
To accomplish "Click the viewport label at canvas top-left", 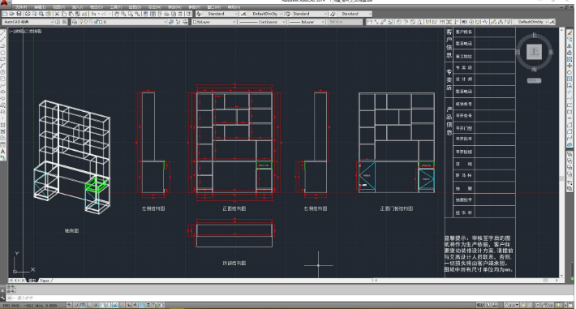I will pos(26,32).
